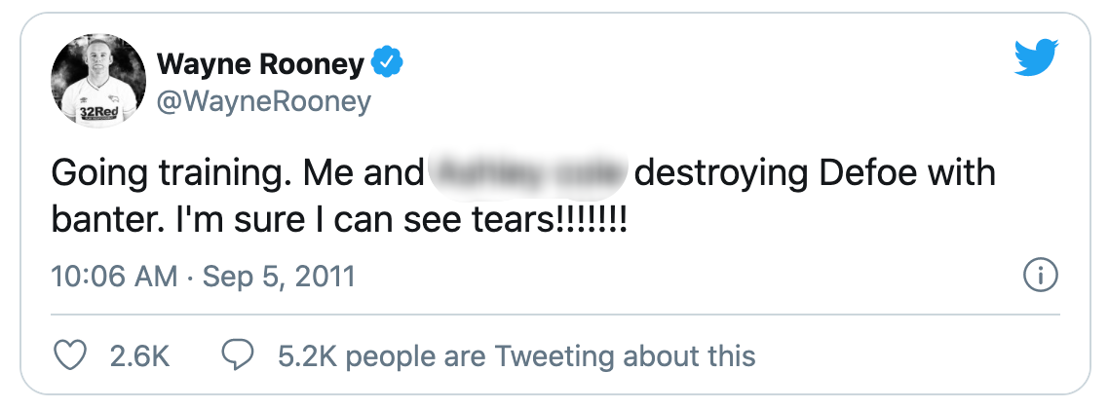The image size is (1109, 409).
Task: Open "5.2K people are Tweeting about this"
Action: [516, 356]
